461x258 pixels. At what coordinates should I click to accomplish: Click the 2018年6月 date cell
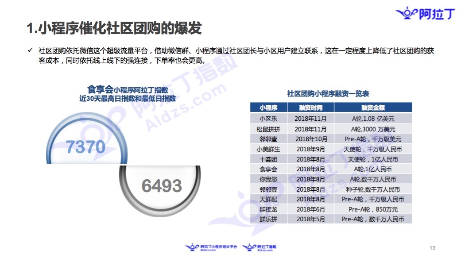(311, 209)
